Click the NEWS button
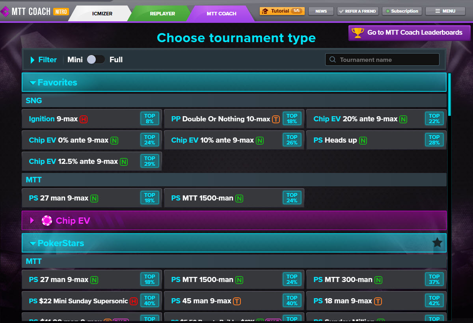473x323 pixels. coord(321,11)
